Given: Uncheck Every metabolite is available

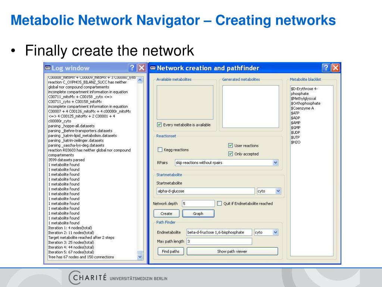Looking at the screenshot, I should click(x=159, y=125).
